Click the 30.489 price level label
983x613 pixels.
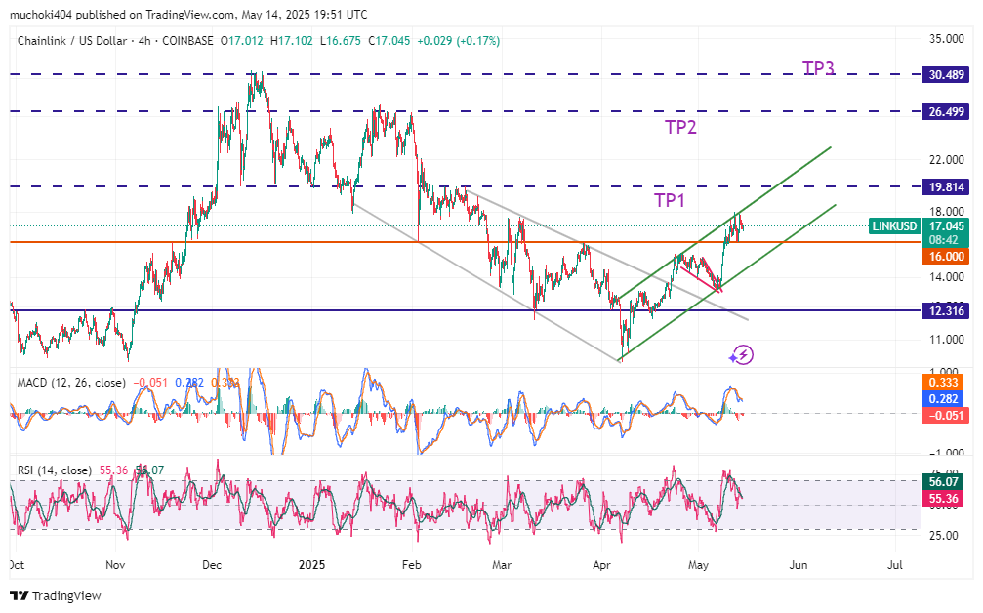pyautogui.click(x=946, y=74)
